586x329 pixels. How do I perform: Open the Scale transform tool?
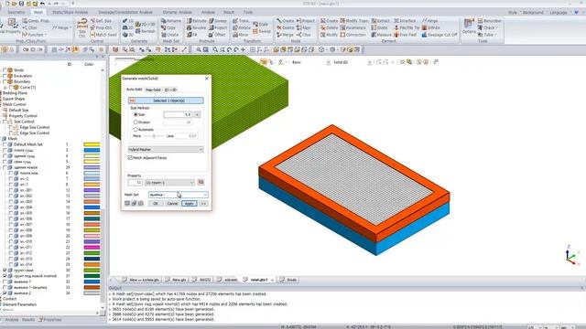(x=260, y=25)
